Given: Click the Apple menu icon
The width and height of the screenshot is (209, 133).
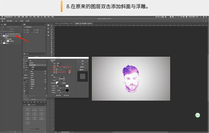Looking at the screenshot, I should tap(2, 17).
